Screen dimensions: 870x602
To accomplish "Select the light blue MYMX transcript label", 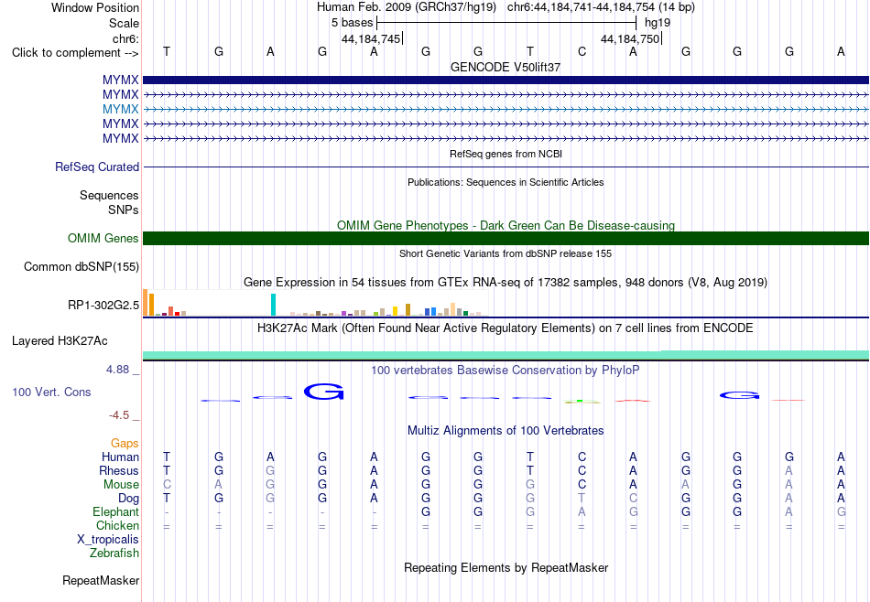I will coord(120,109).
